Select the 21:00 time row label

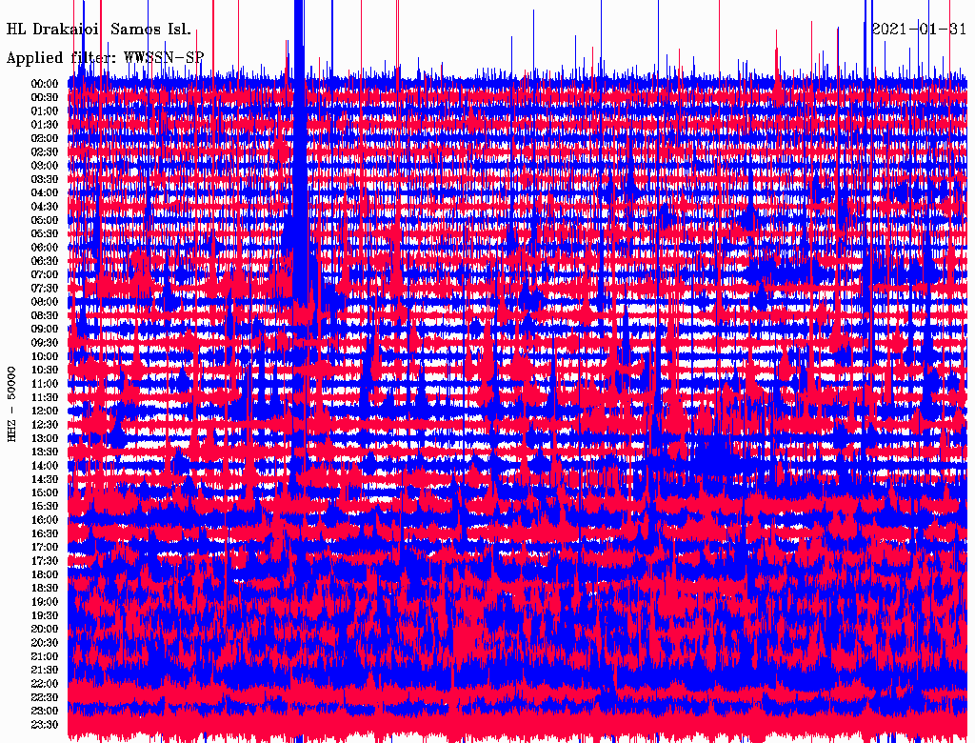pyautogui.click(x=46, y=657)
